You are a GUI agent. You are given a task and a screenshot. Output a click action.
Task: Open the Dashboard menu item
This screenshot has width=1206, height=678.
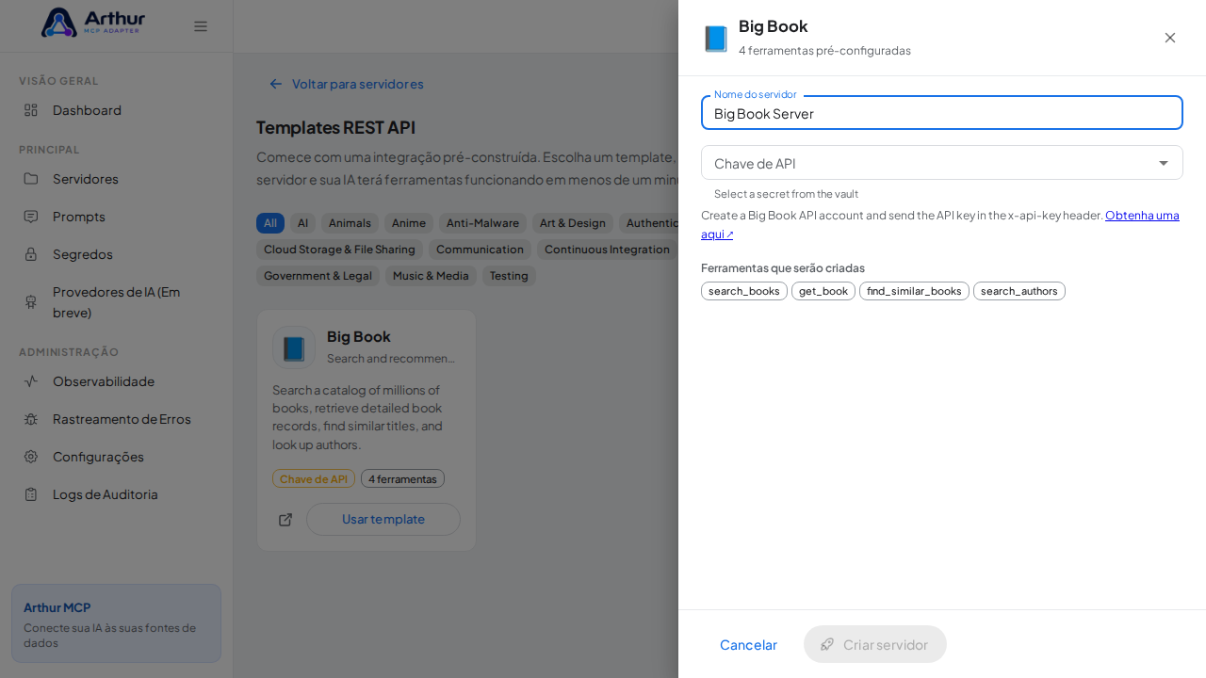click(x=116, y=110)
